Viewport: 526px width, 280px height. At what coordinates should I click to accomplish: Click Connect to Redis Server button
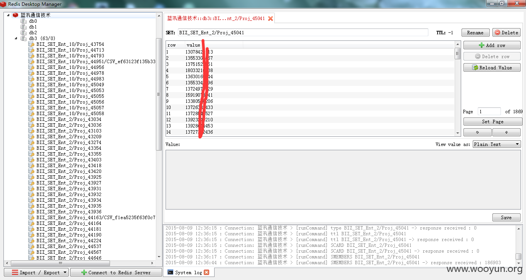(116, 272)
